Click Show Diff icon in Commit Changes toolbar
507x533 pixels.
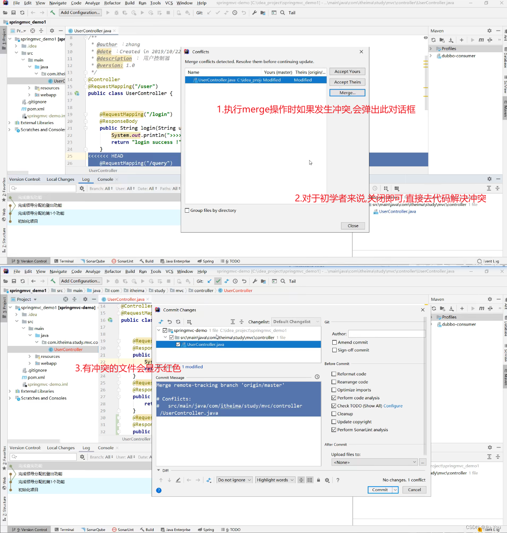tap(161, 322)
